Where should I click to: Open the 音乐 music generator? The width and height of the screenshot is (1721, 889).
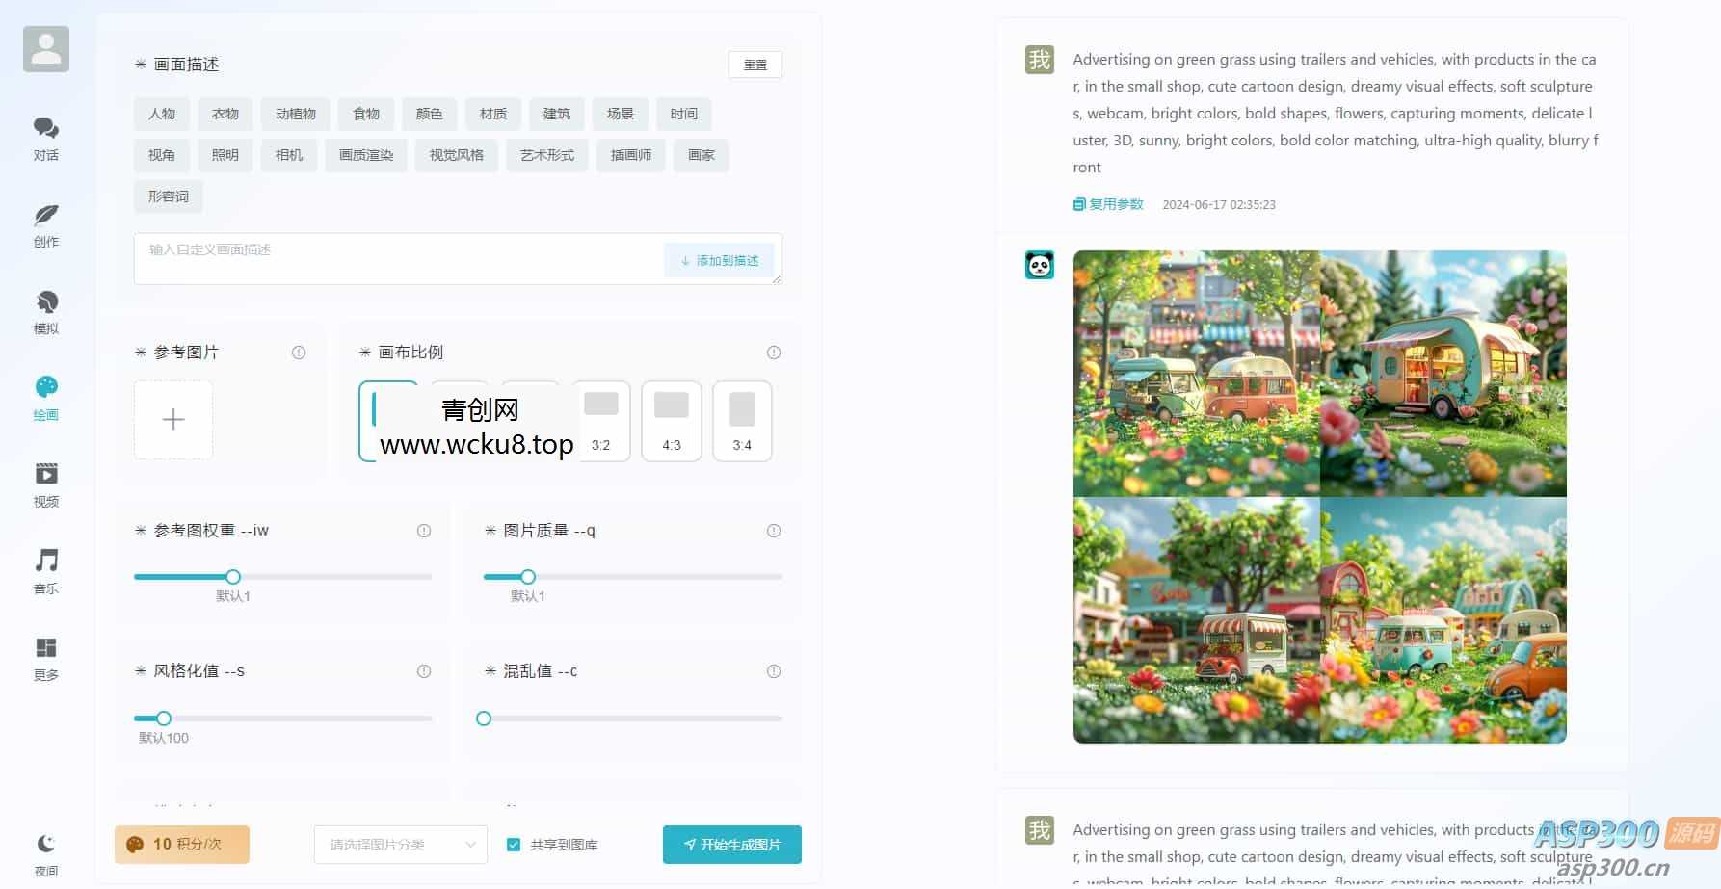click(45, 571)
